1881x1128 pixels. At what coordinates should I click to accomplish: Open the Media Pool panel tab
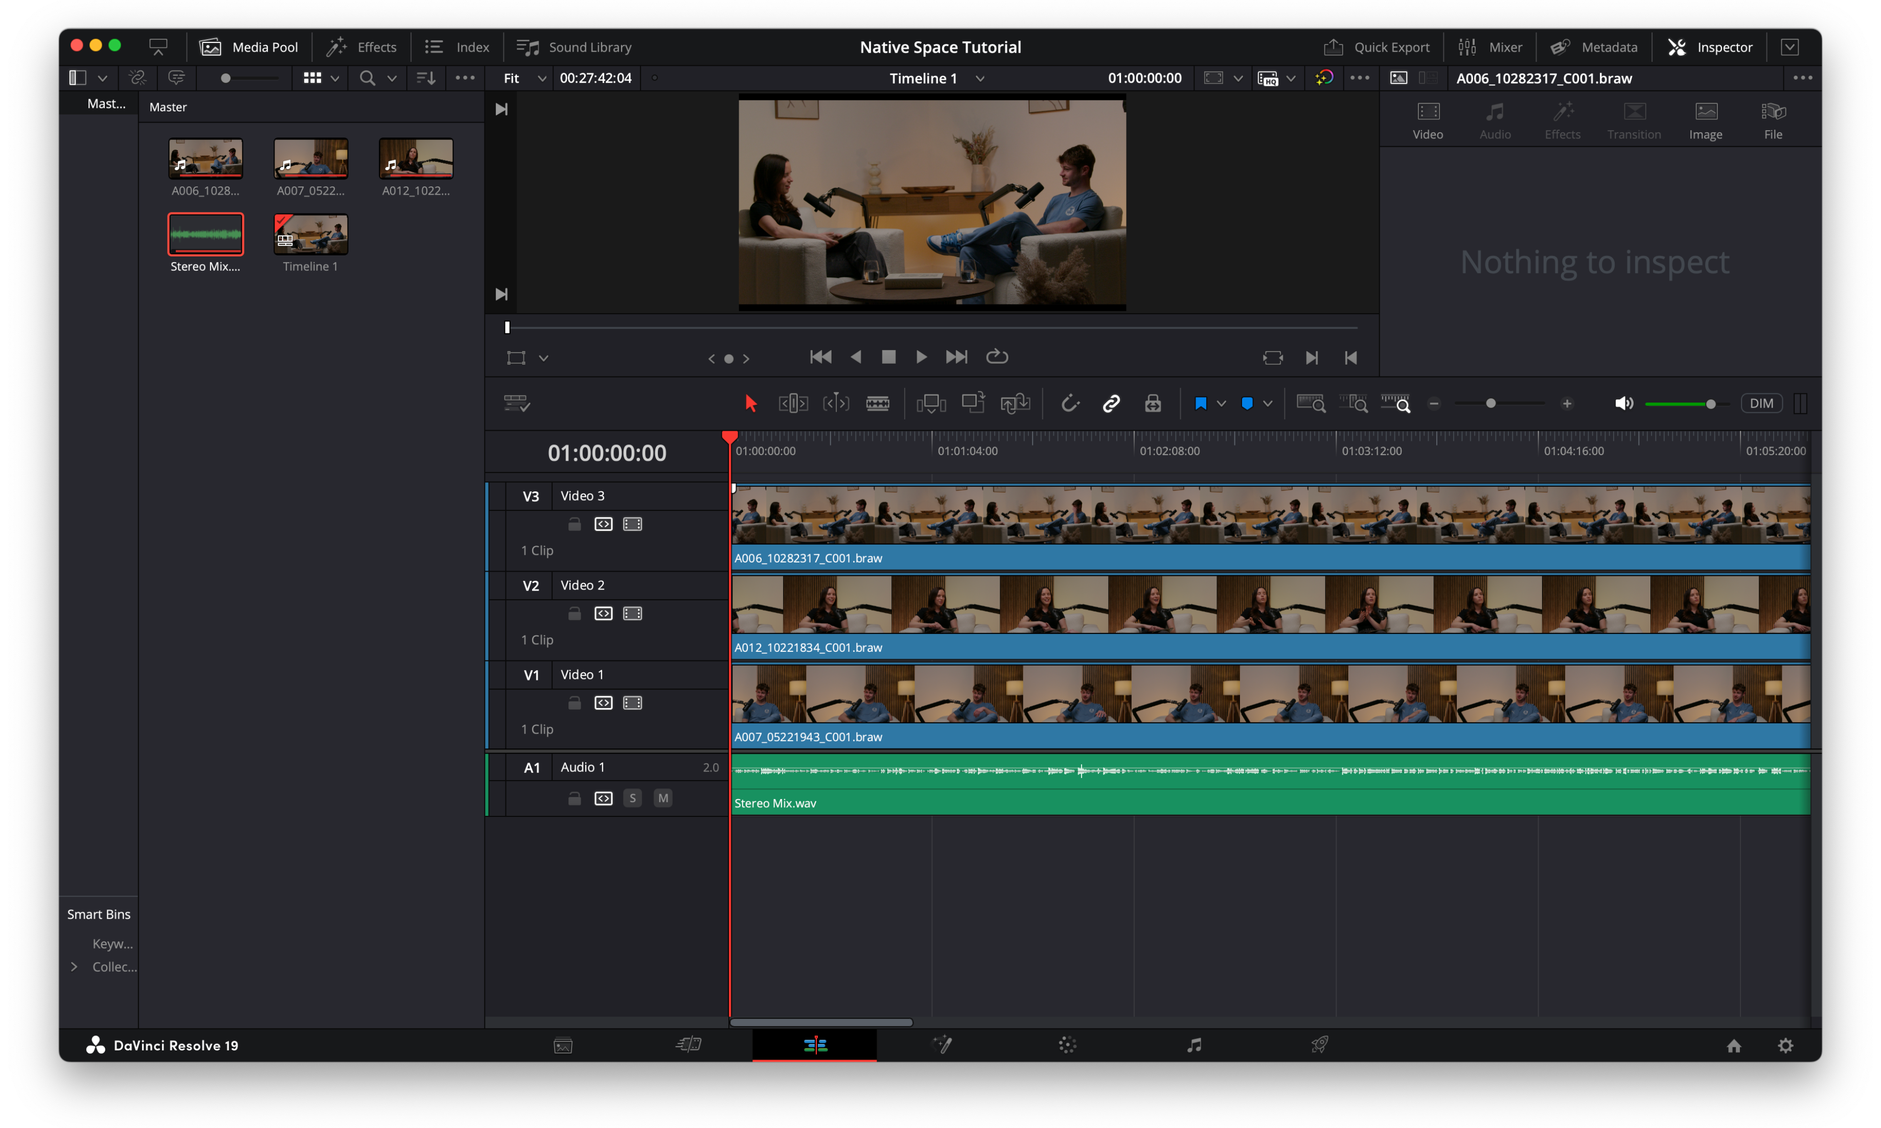248,47
